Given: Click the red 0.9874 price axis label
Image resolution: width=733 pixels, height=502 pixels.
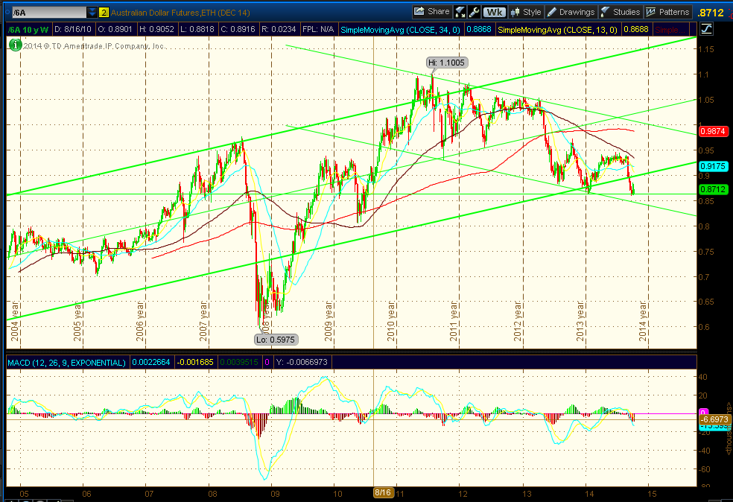Looking at the screenshot, I should point(713,131).
